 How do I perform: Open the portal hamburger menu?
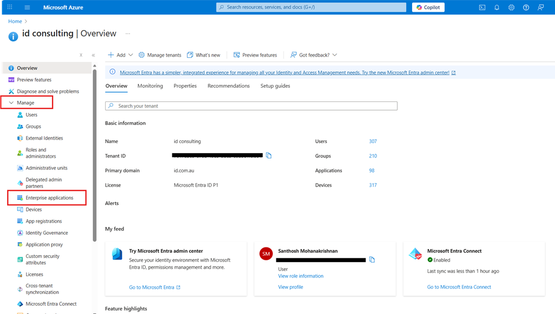point(27,7)
